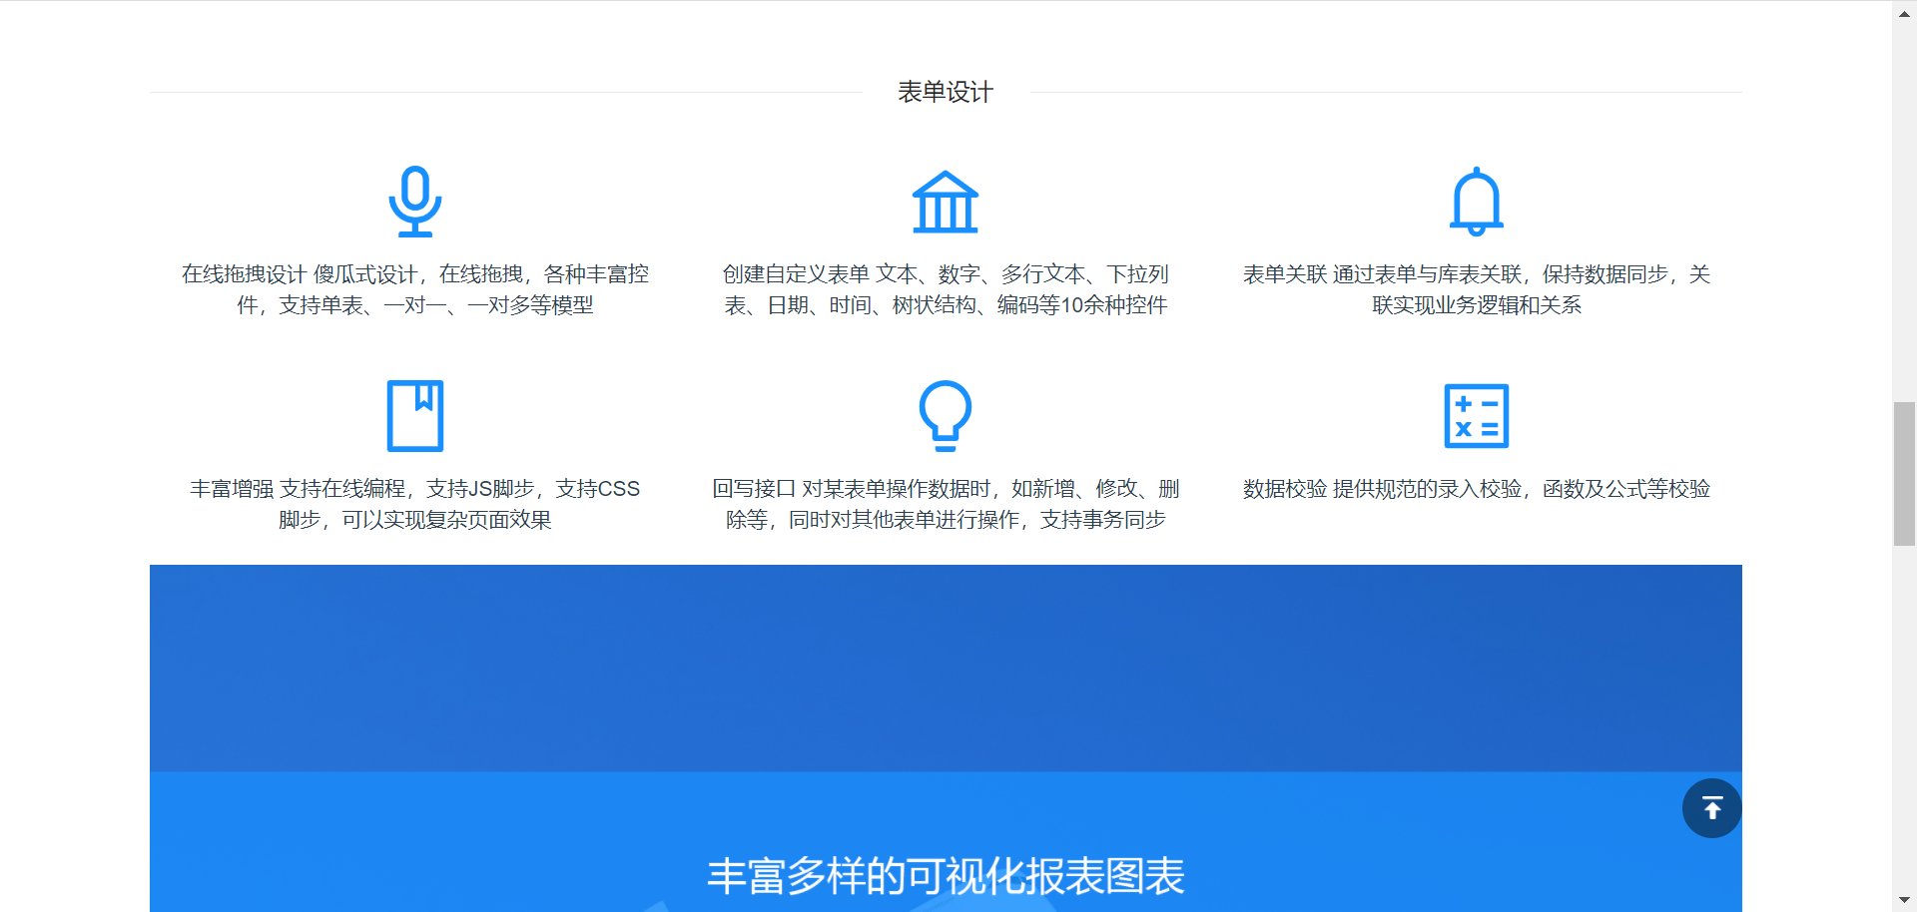Click the 表单关联 description text

[x=1476, y=289]
